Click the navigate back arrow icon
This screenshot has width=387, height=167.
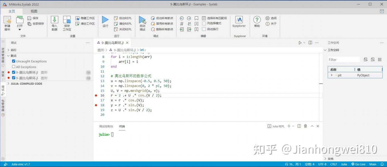click(x=182, y=18)
